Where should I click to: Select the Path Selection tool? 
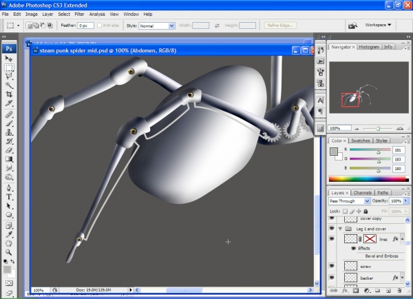tap(9, 206)
